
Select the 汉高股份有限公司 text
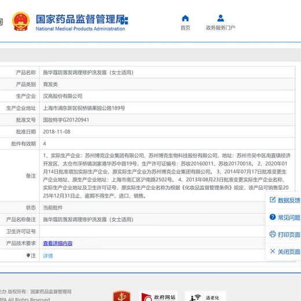click(x=63, y=96)
